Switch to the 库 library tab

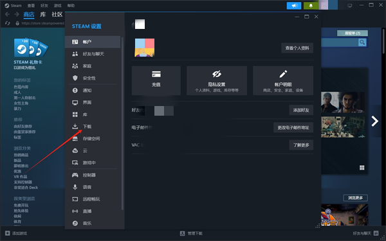coord(43,14)
